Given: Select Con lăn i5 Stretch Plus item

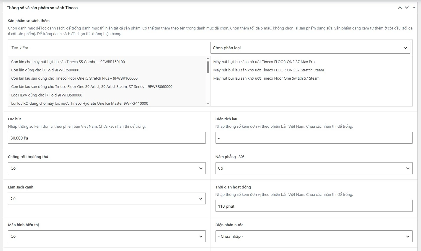Looking at the screenshot, I should 107,78.
